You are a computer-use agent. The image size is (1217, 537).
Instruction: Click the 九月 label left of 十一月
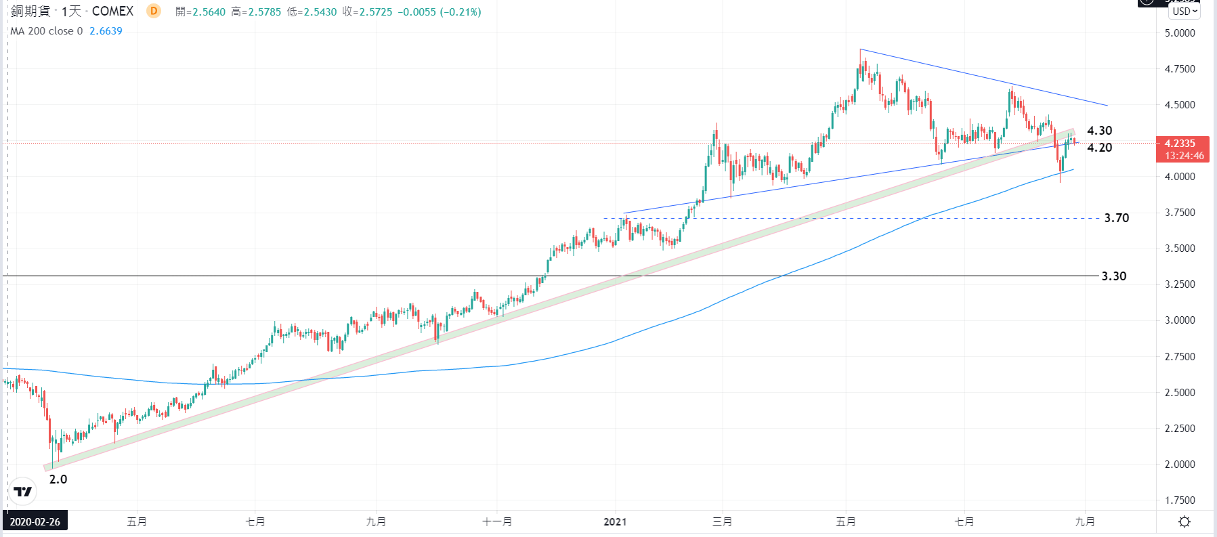tap(376, 521)
